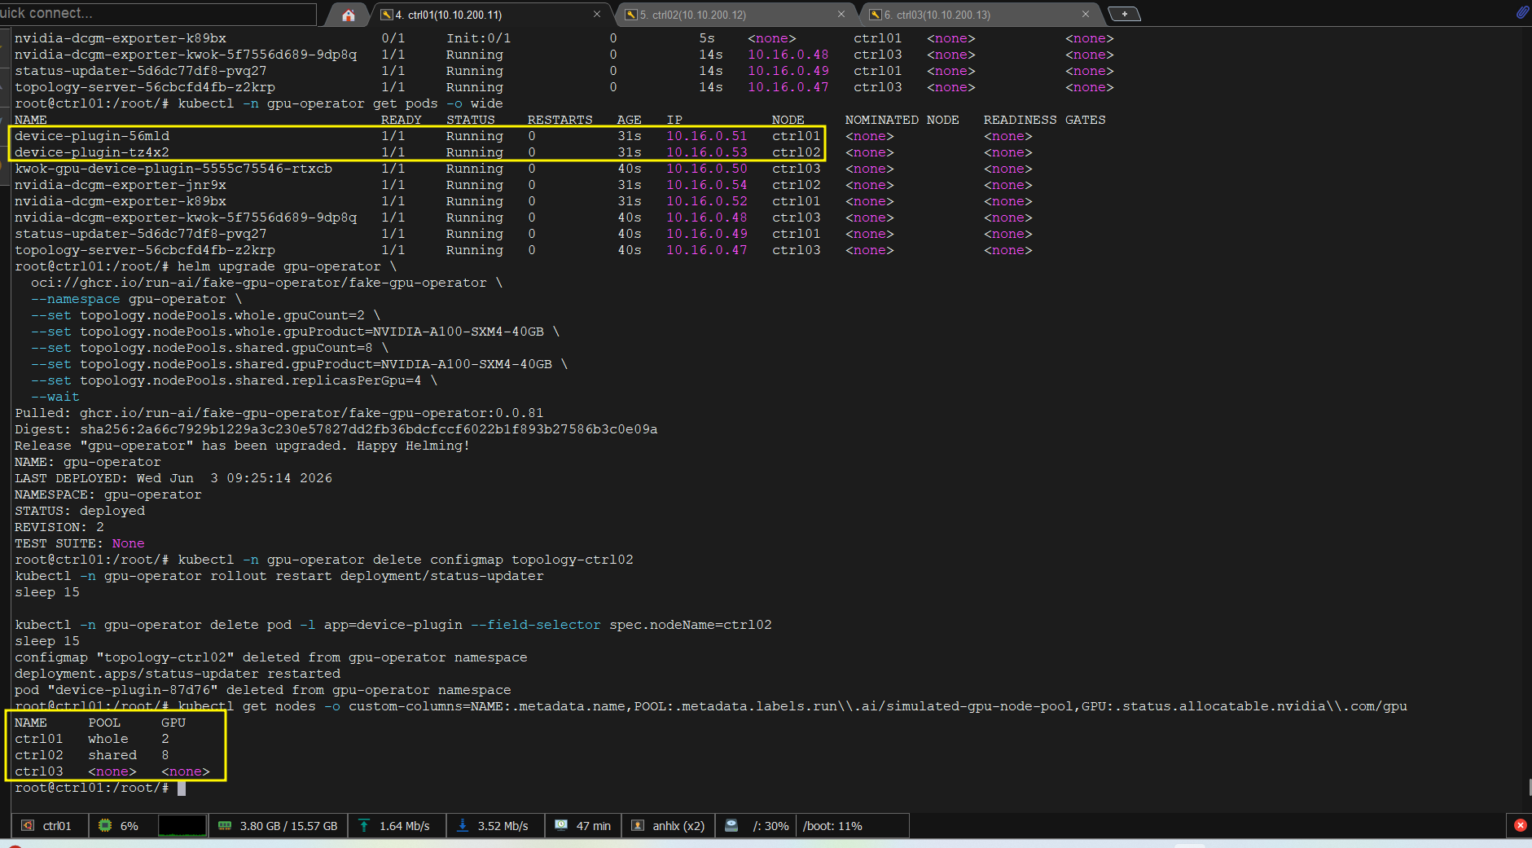The width and height of the screenshot is (1532, 848).
Task: Open a new tab with the plus button
Action: coord(1124,14)
